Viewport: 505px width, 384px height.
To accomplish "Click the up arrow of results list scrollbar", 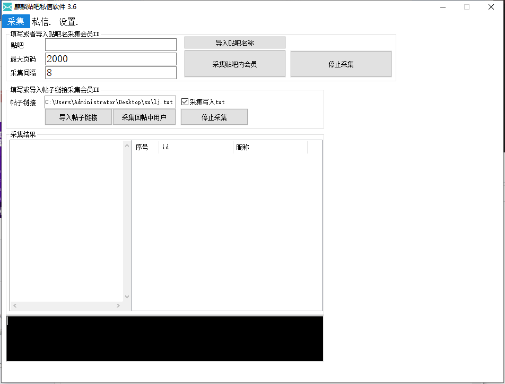I will click(x=127, y=146).
